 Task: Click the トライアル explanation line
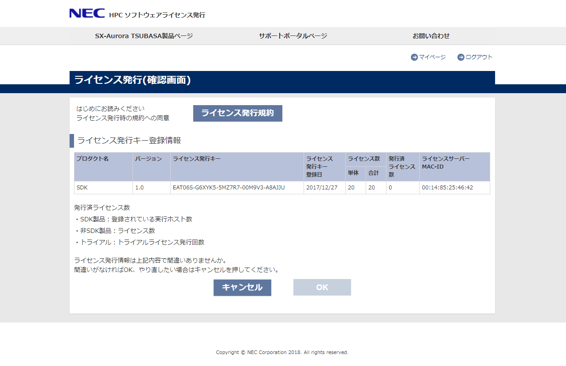(x=140, y=242)
